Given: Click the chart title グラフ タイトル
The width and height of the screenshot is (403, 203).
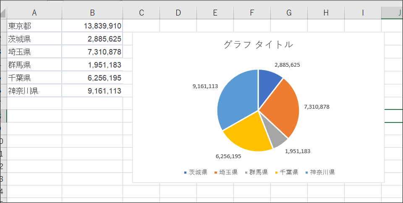Looking at the screenshot, I should click(258, 44).
